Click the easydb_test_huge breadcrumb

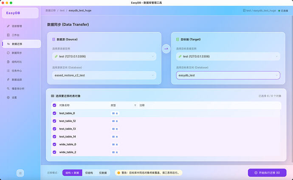point(80,11)
